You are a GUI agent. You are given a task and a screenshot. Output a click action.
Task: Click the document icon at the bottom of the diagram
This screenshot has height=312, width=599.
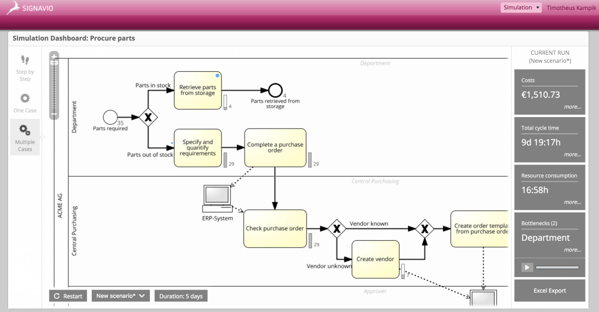coord(484,299)
